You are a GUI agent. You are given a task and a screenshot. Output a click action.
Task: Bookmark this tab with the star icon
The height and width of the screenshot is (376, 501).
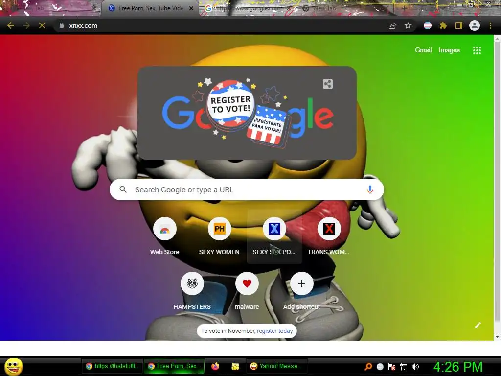[x=408, y=25]
